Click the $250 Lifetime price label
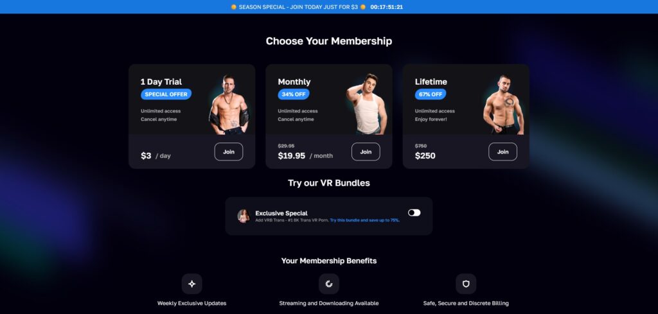The height and width of the screenshot is (314, 658). click(x=425, y=155)
